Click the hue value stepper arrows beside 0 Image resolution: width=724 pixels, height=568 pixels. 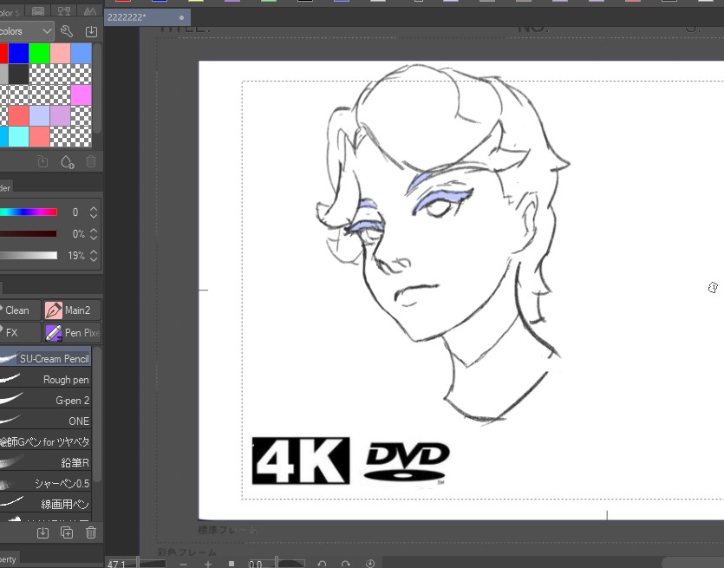(x=94, y=212)
